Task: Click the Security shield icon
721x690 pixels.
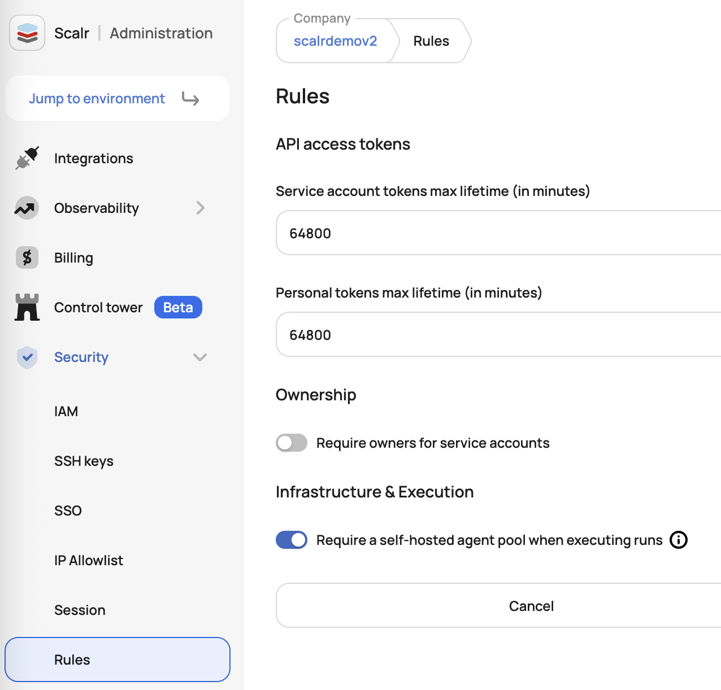Action: (x=27, y=357)
